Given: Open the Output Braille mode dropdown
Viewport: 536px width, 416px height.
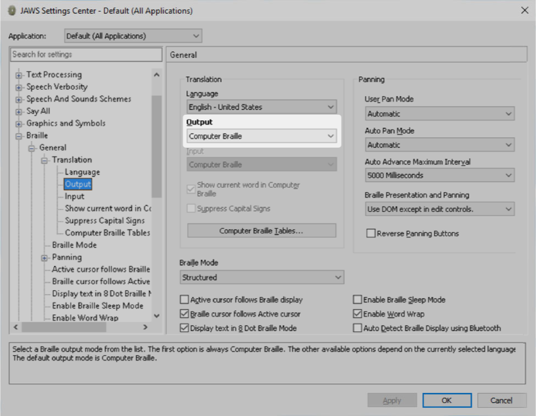Looking at the screenshot, I should [261, 136].
